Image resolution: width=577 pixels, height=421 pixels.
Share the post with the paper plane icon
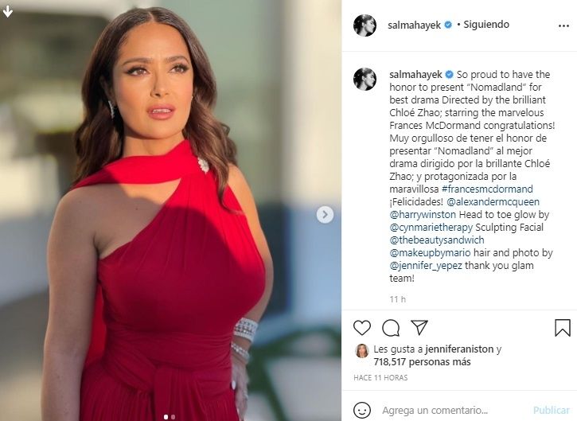[x=419, y=327]
